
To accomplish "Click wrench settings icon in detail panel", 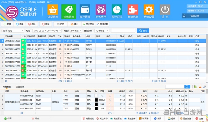I will [204, 87].
